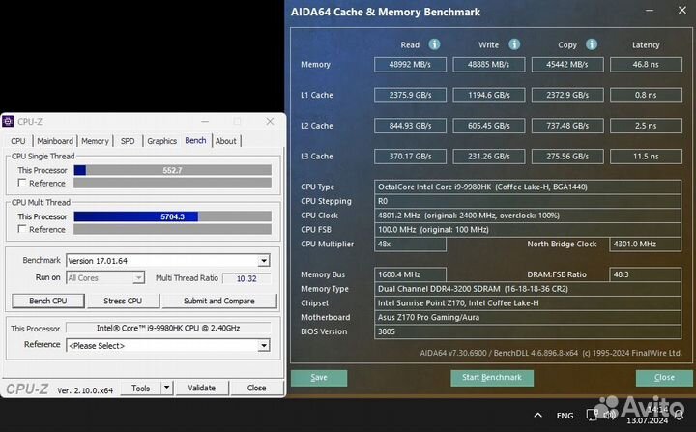Switch to the SPD tab
Viewport: 696px width, 432px height.
click(x=128, y=141)
